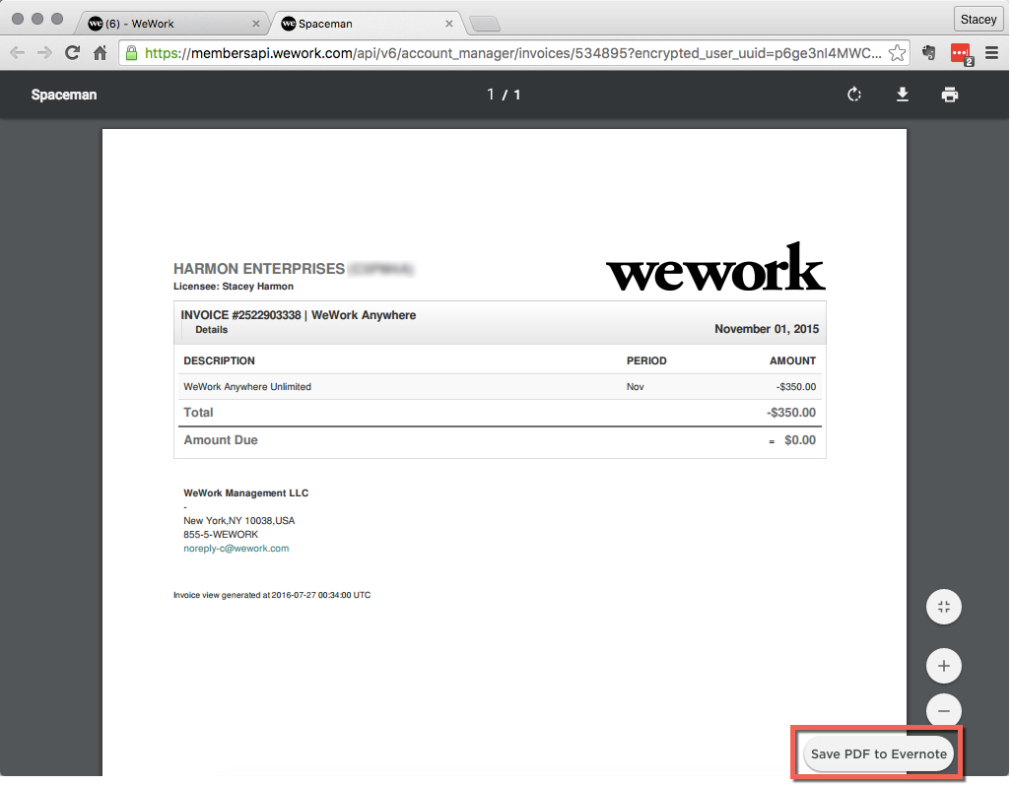Click WeWork Anywhere Unlimited description
Viewport: 1012px width, 785px height.
click(247, 387)
